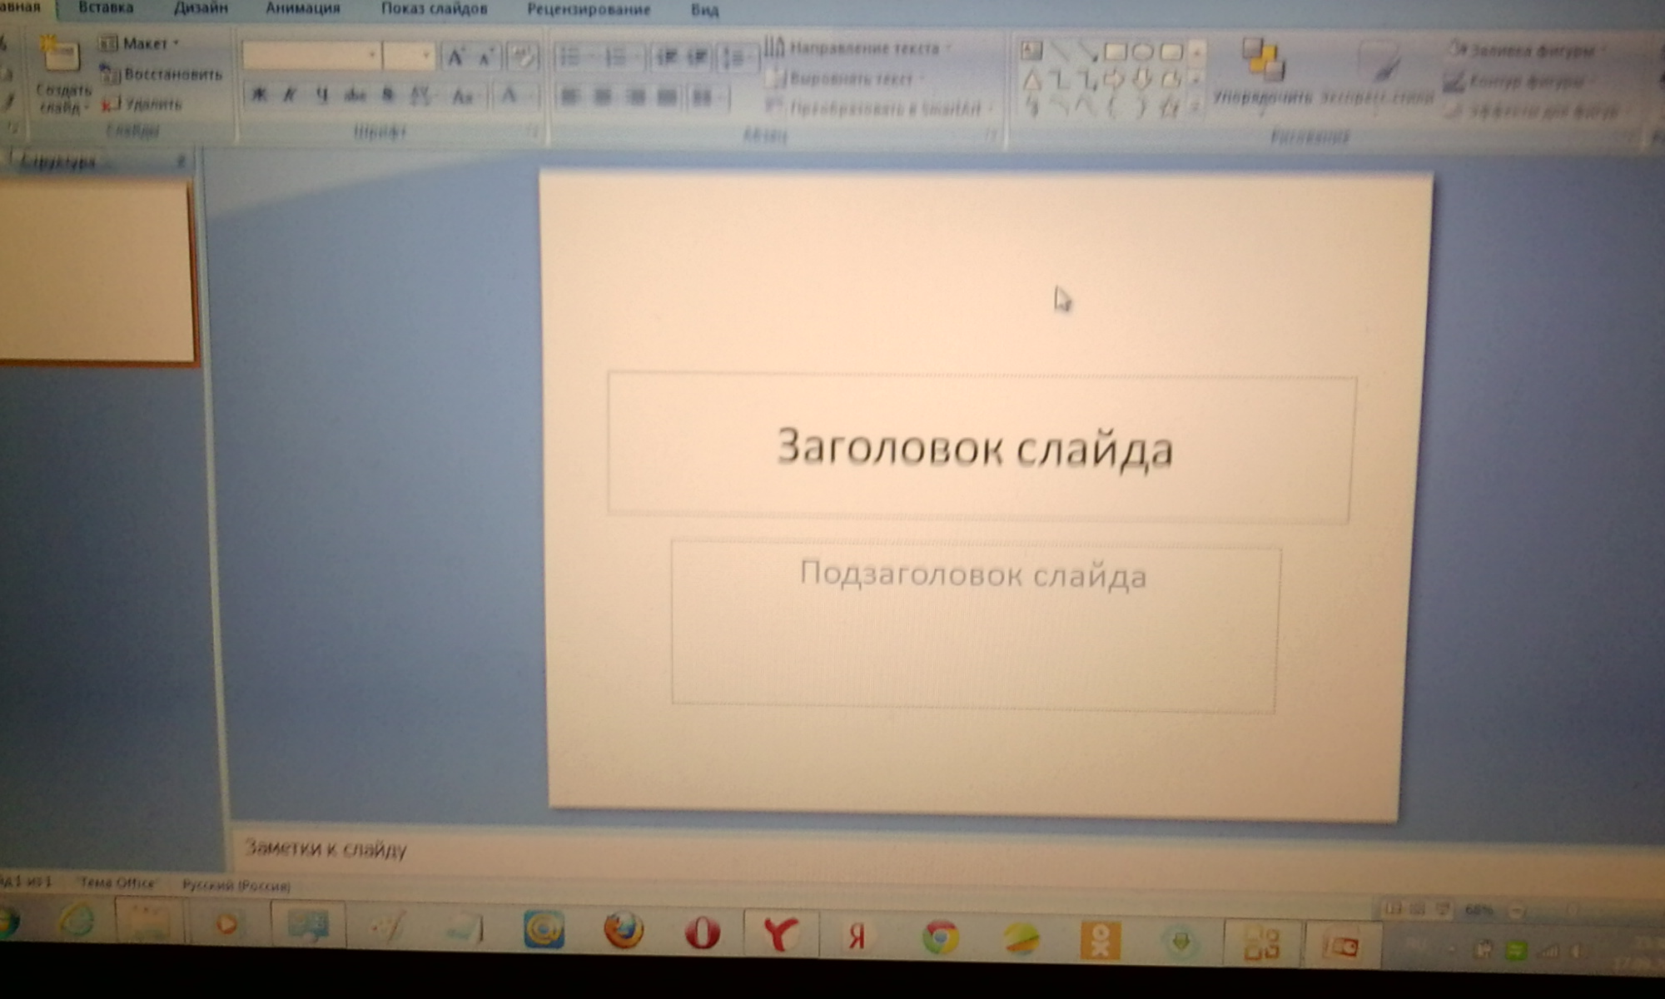Screen dimensions: 1665x999
Task: Open the Дизайн ribbon tab
Action: [201, 8]
